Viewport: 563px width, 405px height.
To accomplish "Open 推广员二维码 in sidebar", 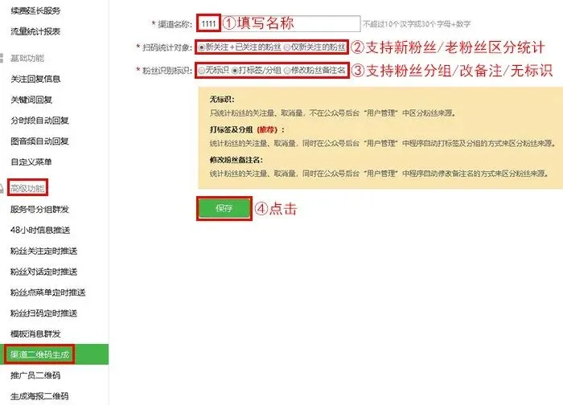I will click(35, 375).
